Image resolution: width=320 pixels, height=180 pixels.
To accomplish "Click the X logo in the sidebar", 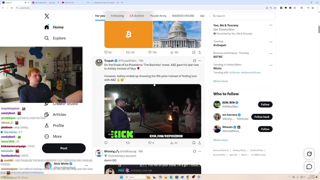I will pos(47,16).
